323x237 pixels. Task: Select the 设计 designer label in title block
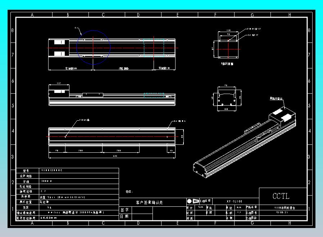point(190,208)
